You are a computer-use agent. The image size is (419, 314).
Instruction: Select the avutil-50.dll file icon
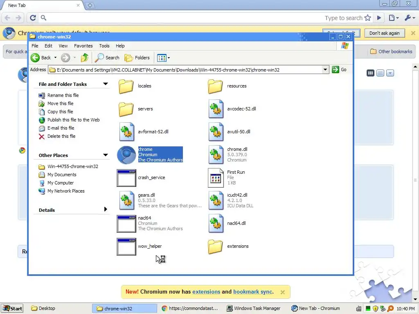click(216, 132)
